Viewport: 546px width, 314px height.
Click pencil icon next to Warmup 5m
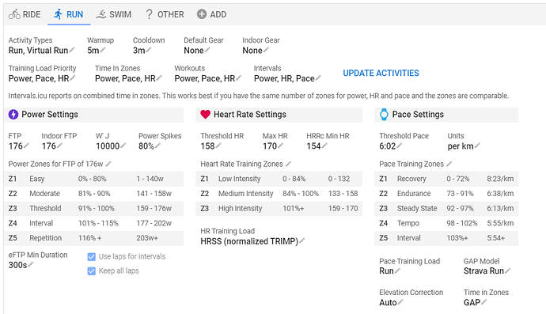click(x=103, y=50)
